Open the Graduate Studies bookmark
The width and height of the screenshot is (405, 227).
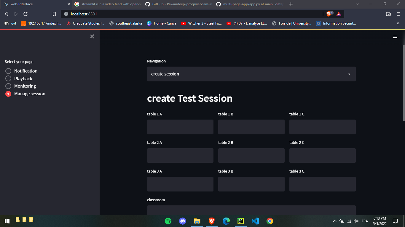[85, 23]
